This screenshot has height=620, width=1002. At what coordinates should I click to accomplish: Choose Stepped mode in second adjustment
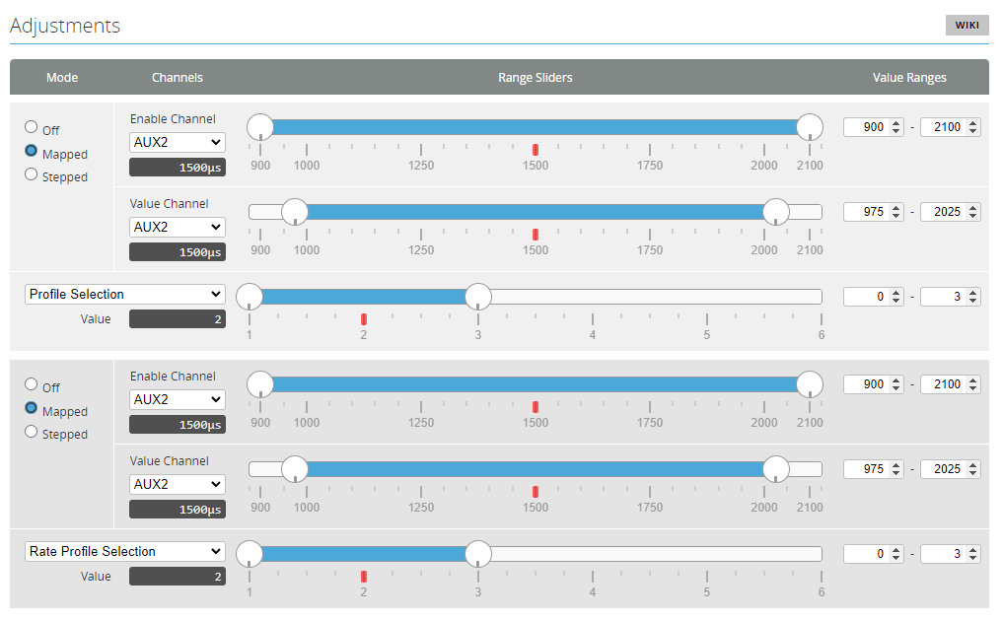click(32, 432)
